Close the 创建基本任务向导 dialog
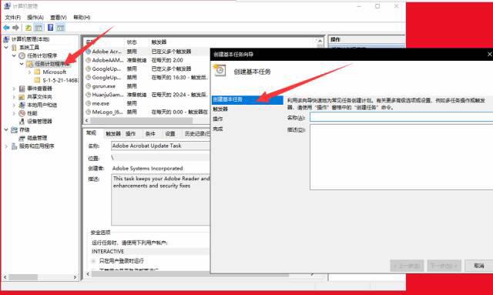 [490, 55]
